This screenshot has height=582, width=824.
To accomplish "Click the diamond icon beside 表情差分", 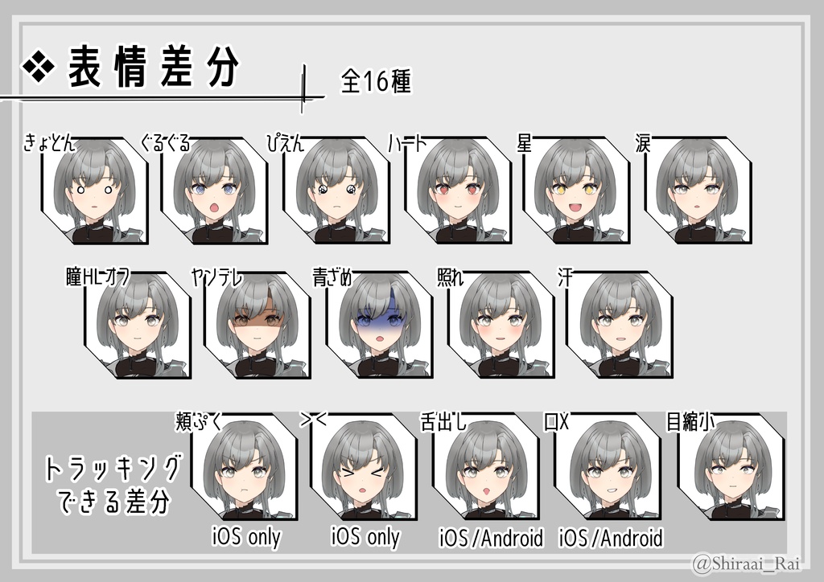I will (39, 67).
